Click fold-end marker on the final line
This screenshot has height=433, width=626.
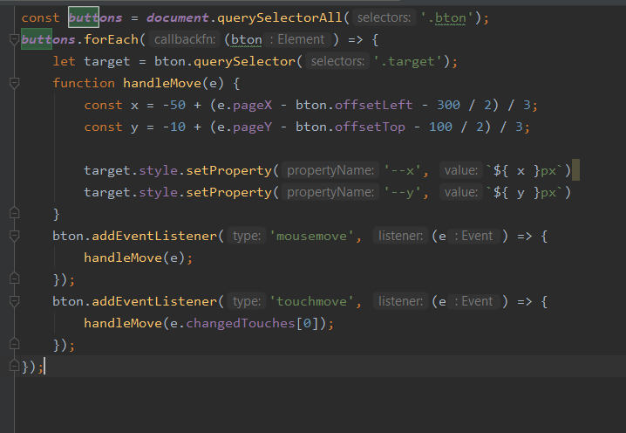pos(14,366)
